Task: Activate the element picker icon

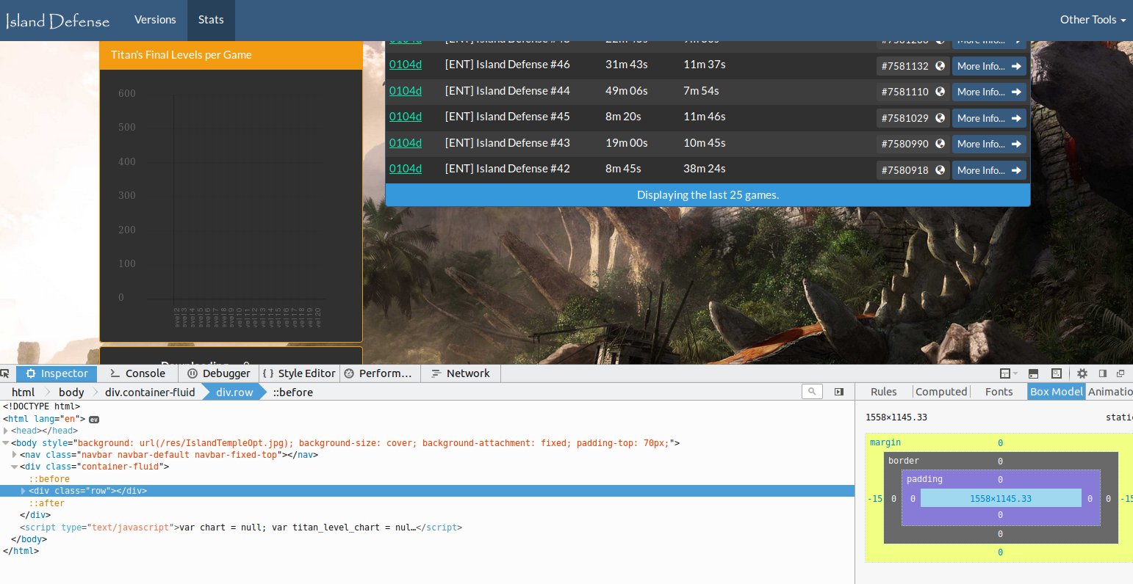Action: [x=5, y=373]
